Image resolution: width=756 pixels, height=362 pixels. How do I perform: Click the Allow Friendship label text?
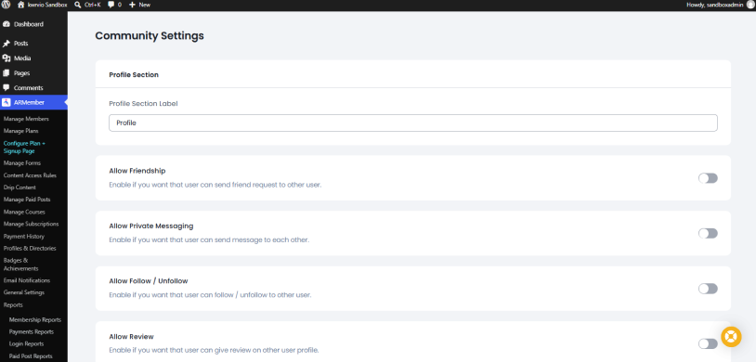tap(137, 171)
